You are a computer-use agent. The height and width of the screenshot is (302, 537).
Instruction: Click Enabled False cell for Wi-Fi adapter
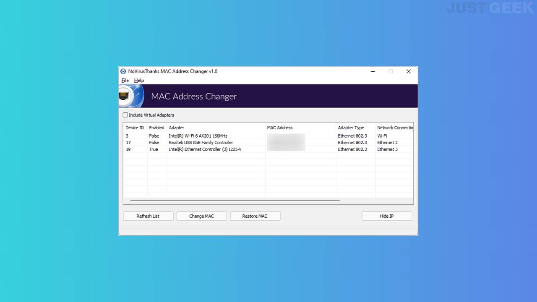point(154,136)
